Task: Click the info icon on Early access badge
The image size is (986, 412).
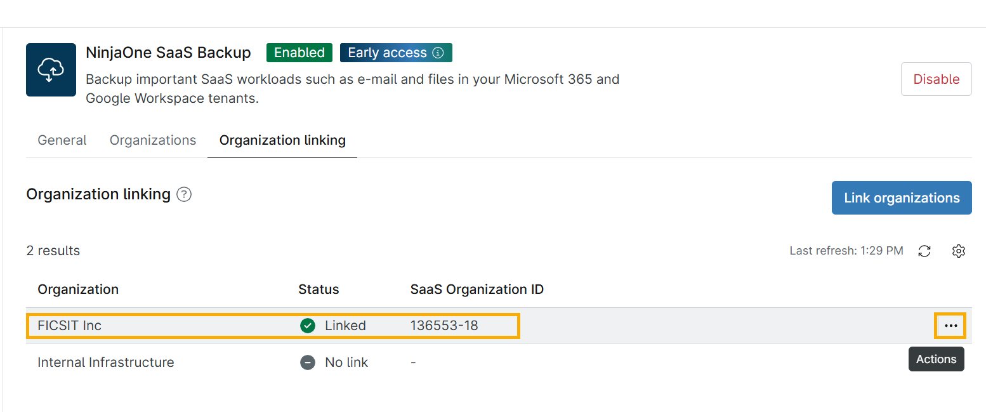Action: [x=438, y=53]
